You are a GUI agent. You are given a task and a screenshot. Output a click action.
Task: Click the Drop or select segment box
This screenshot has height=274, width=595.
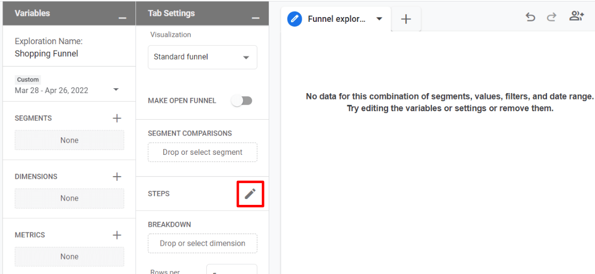(203, 152)
